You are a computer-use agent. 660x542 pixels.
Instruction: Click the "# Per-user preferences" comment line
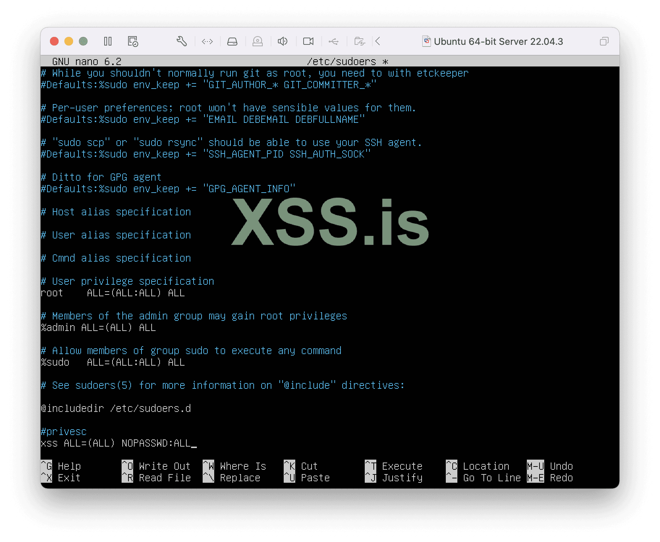click(x=229, y=108)
